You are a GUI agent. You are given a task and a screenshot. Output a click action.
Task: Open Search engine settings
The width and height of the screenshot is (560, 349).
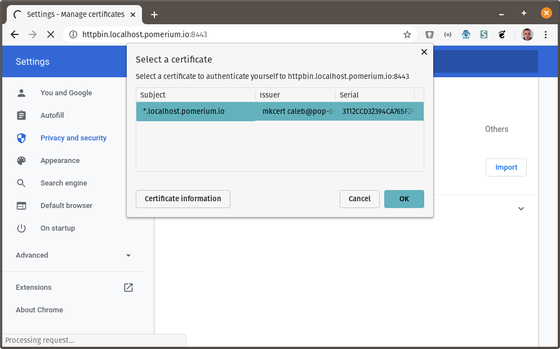[x=64, y=183]
